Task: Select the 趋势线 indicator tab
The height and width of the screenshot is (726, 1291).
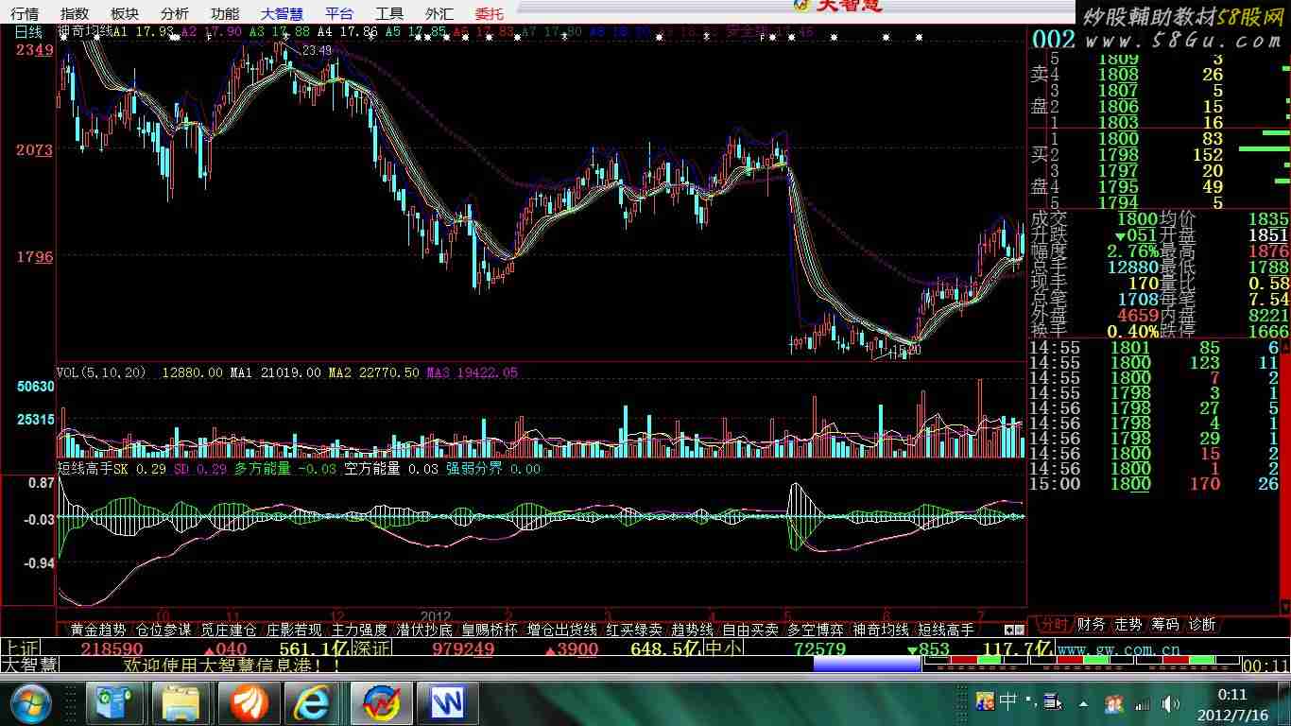Action: (692, 630)
